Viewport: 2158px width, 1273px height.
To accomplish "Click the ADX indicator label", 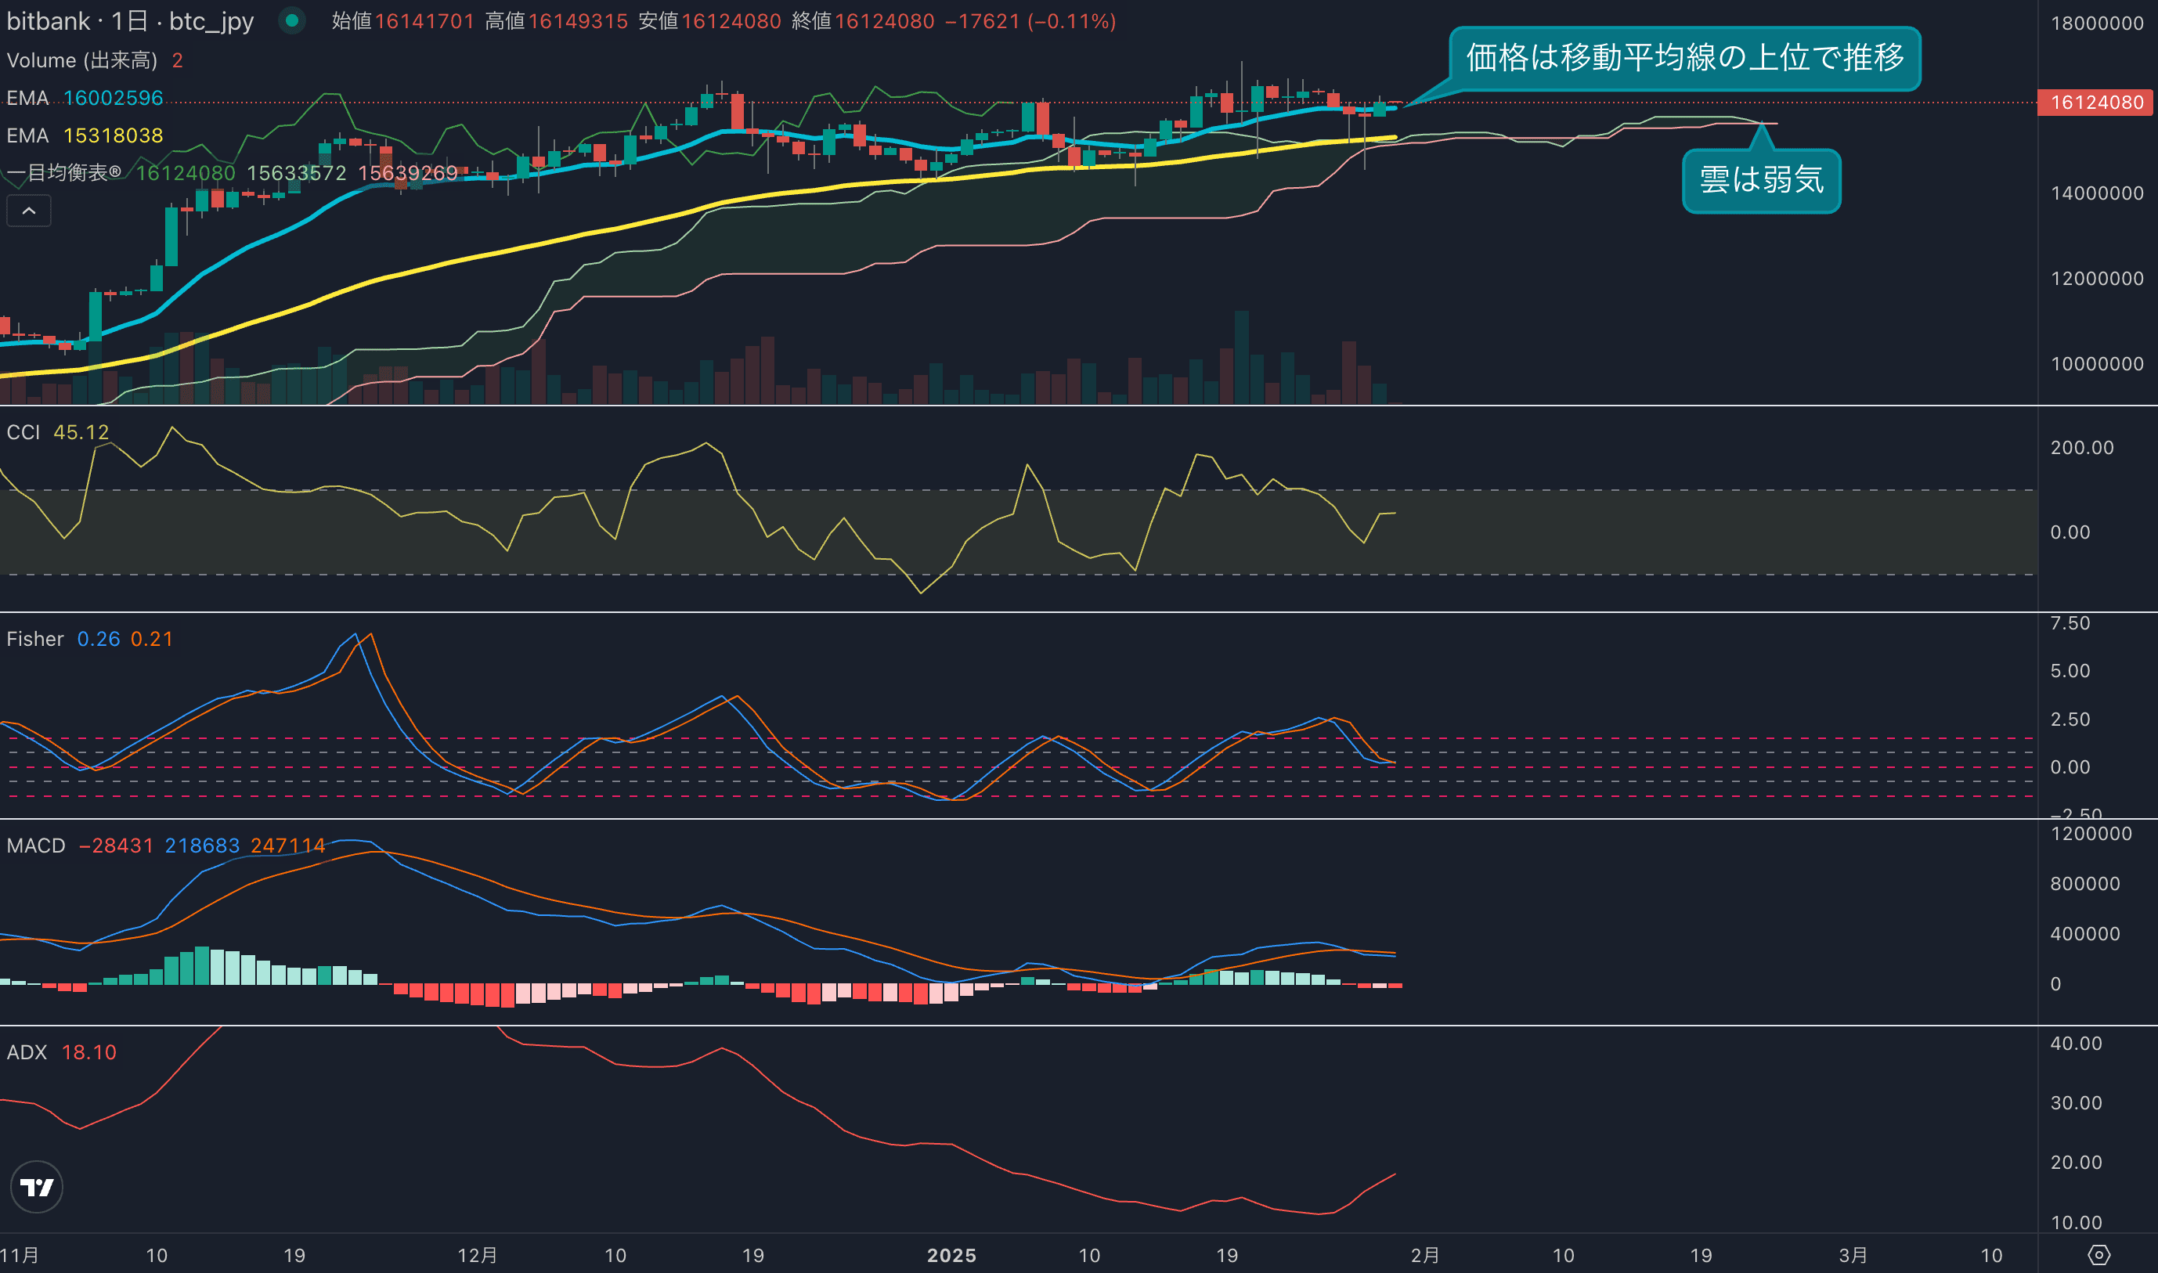I will tap(27, 1052).
